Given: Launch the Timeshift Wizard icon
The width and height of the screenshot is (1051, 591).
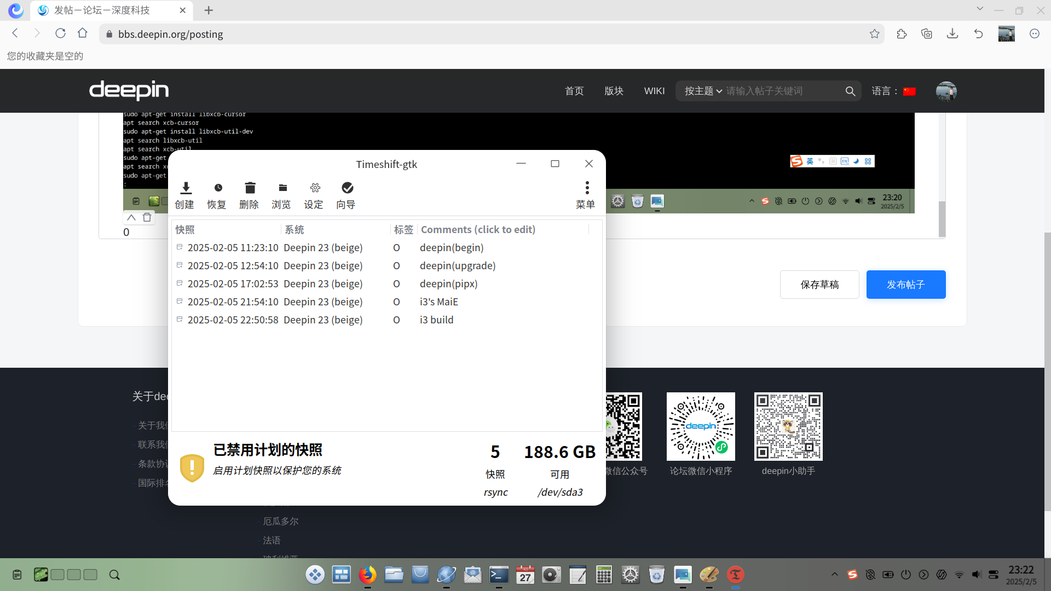Looking at the screenshot, I should tap(347, 188).
